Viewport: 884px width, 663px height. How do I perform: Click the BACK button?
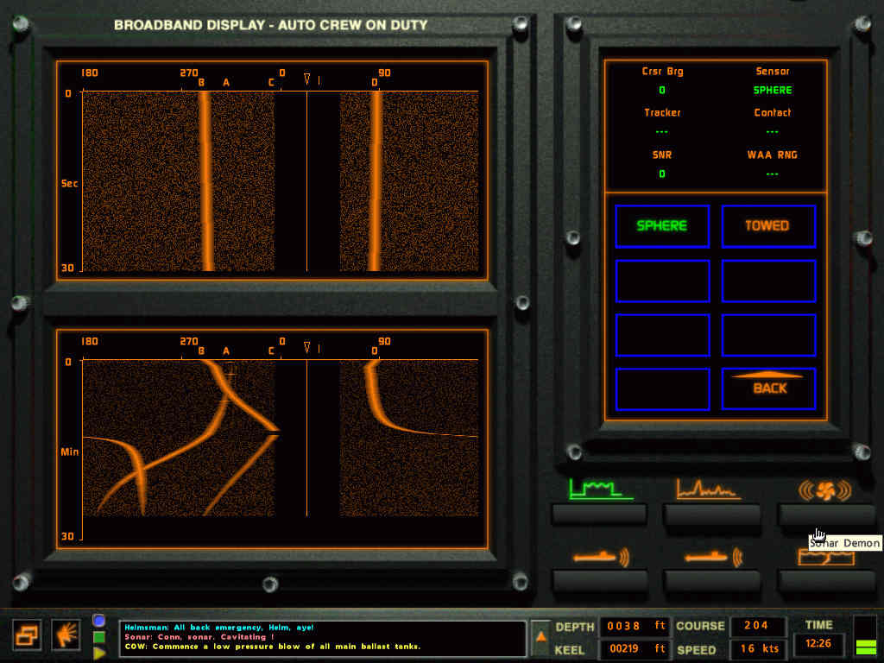tap(767, 388)
